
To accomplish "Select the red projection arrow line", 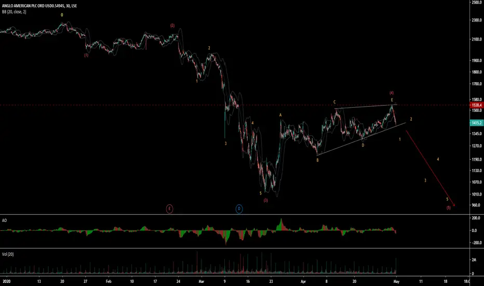I will coord(431,168).
